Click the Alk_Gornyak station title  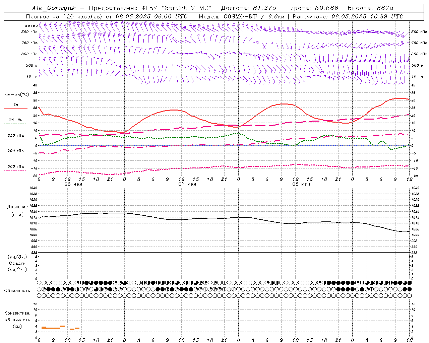54,8
